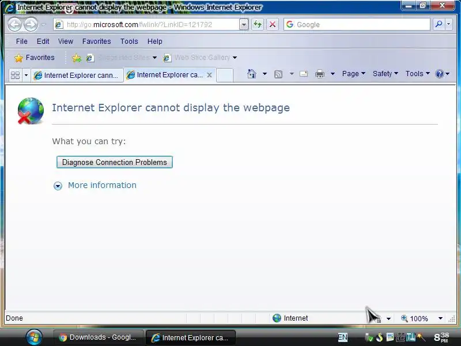Print the page with printer icon
Image resolution: width=461 pixels, height=346 pixels.
[x=320, y=74]
